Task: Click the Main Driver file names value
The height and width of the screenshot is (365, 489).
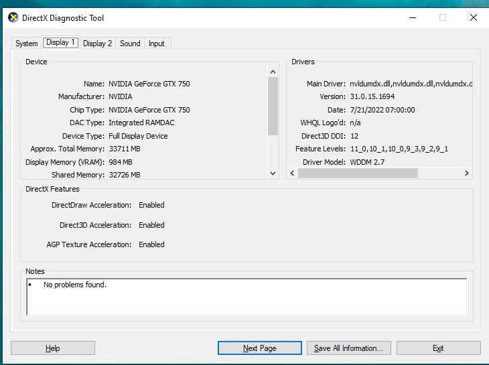Action: point(411,84)
